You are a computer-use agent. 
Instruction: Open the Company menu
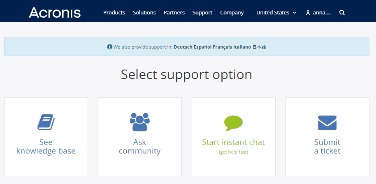click(232, 13)
